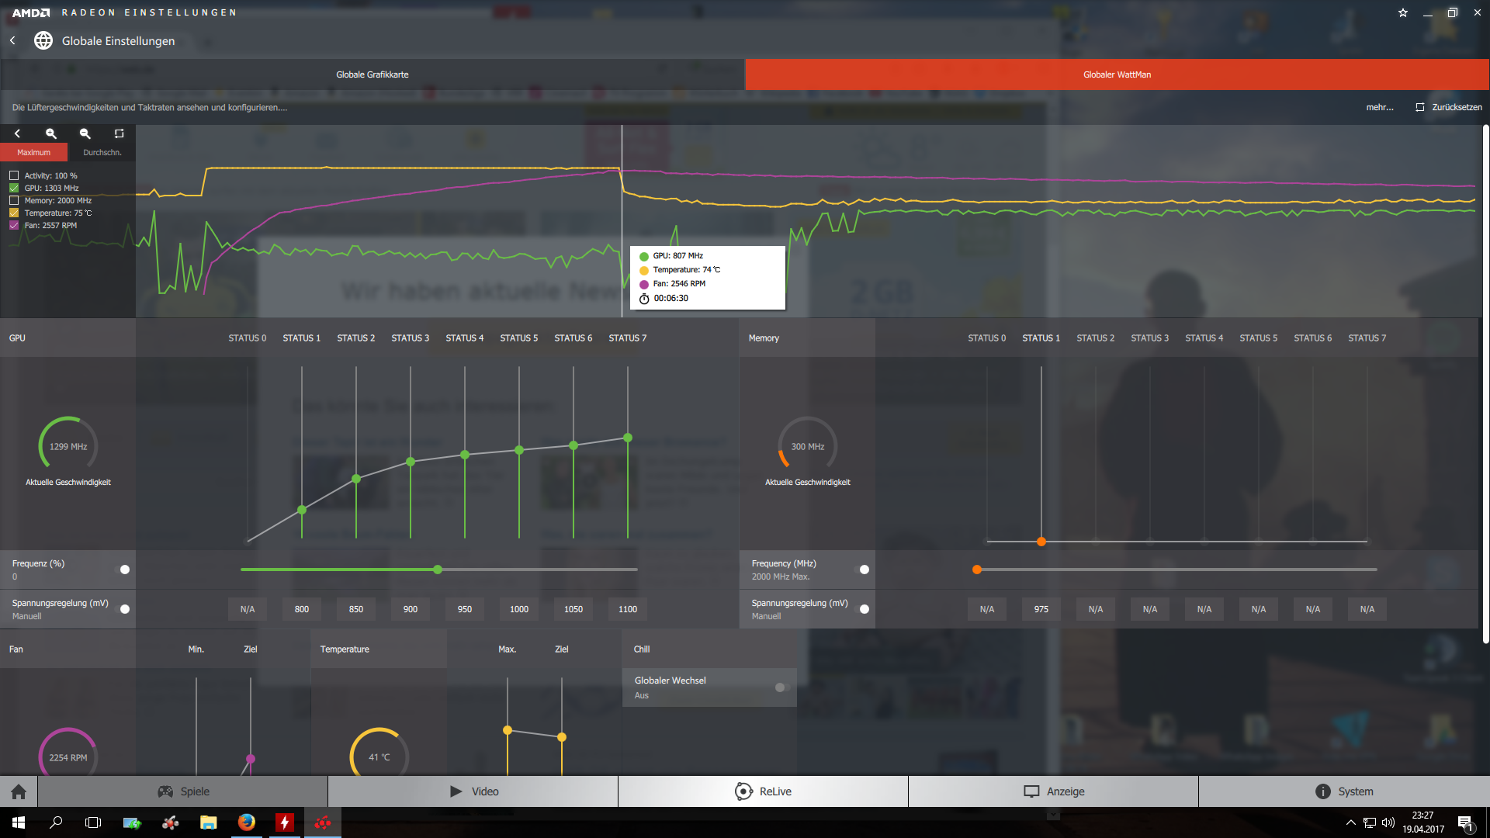Open the System section
Image resolution: width=1490 pixels, height=838 pixels.
point(1344,791)
